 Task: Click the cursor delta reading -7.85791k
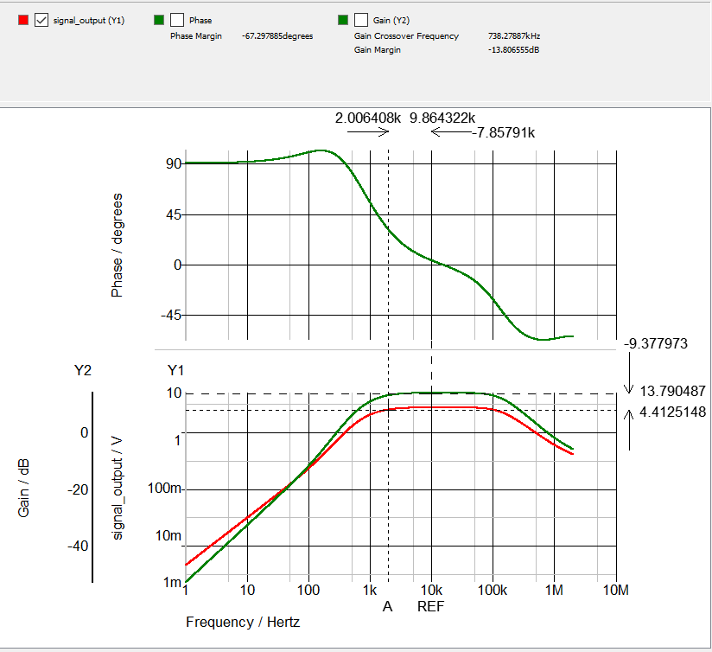[x=504, y=132]
